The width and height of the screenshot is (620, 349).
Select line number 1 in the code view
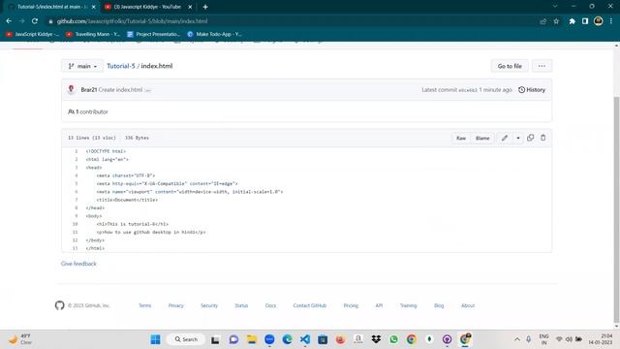76,151
